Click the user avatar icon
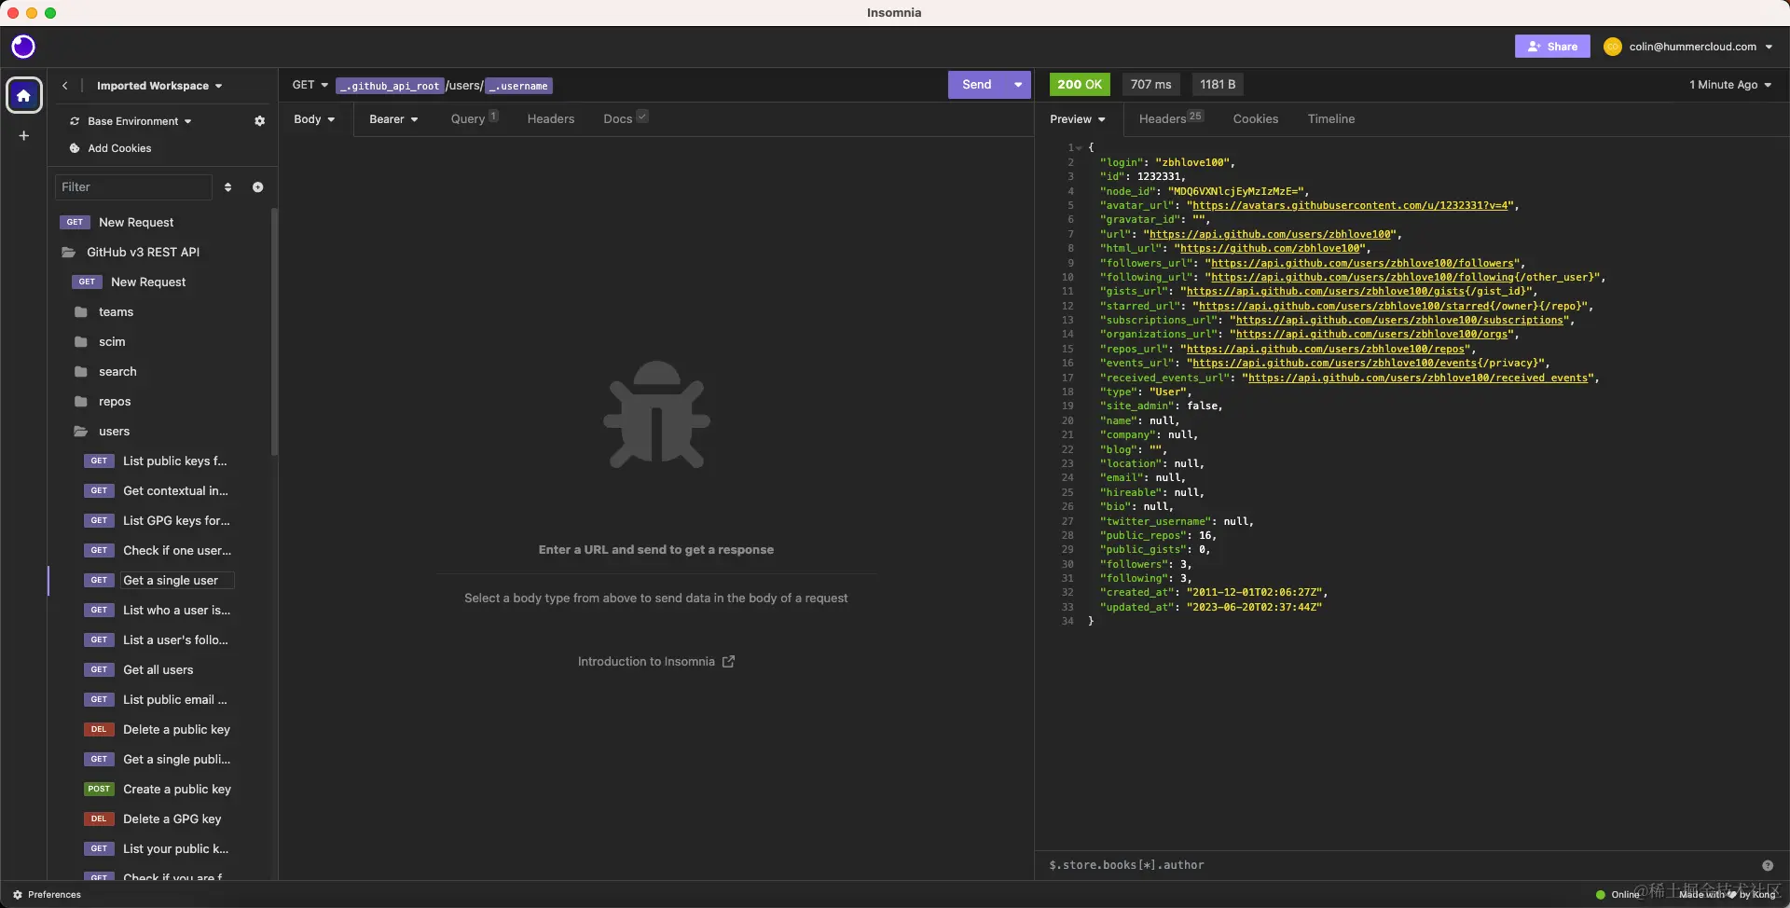The height and width of the screenshot is (908, 1790). pos(1613,47)
